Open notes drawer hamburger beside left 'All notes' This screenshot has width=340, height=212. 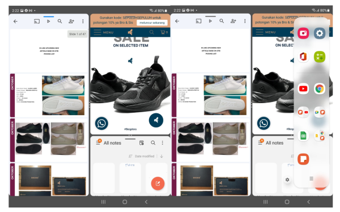(99, 142)
